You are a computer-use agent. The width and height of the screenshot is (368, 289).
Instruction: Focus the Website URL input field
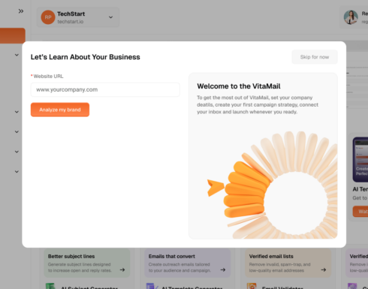pyautogui.click(x=105, y=89)
